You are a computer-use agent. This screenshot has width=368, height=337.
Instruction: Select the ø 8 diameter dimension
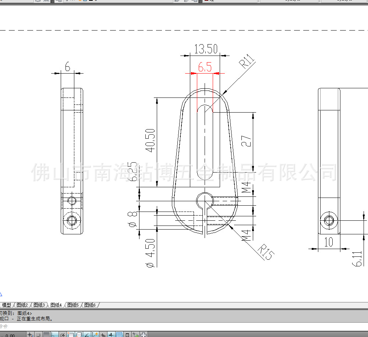click(132, 219)
